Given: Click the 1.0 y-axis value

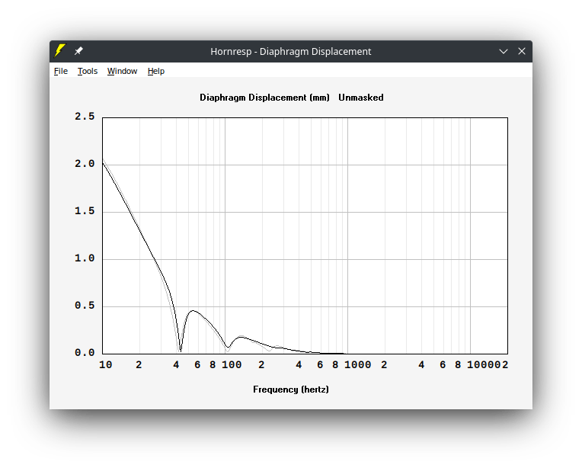Looking at the screenshot, I should [x=85, y=258].
